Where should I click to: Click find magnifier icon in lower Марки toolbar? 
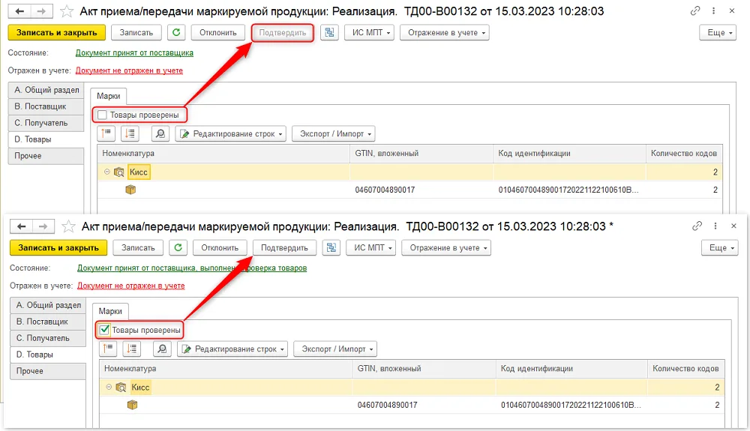[162, 349]
